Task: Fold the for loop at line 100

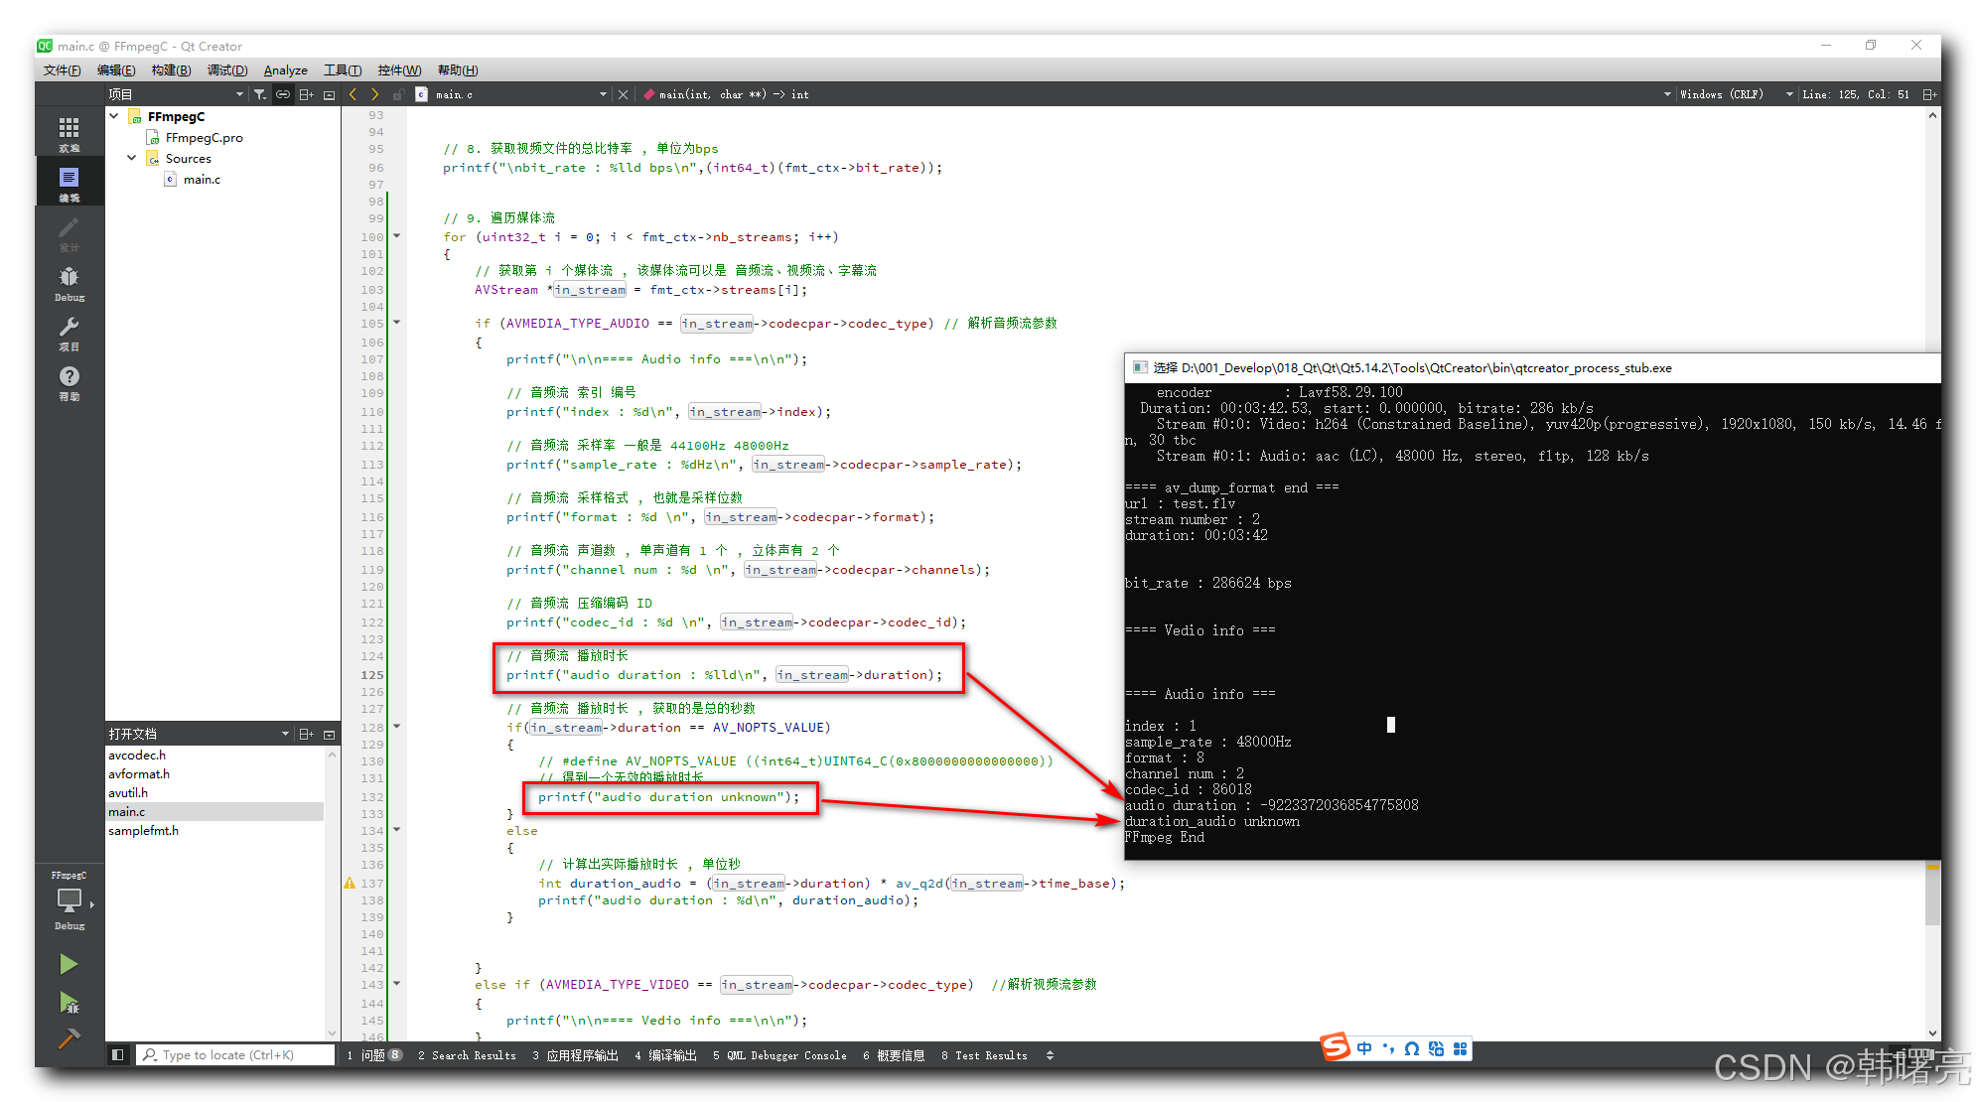Action: click(396, 235)
